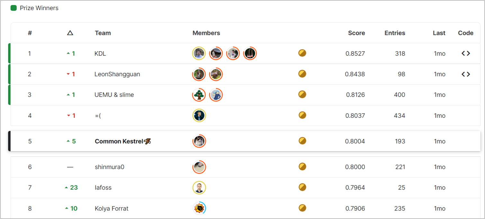Click gold medal icon in Iafoss row
The image size is (485, 219).
(302, 187)
